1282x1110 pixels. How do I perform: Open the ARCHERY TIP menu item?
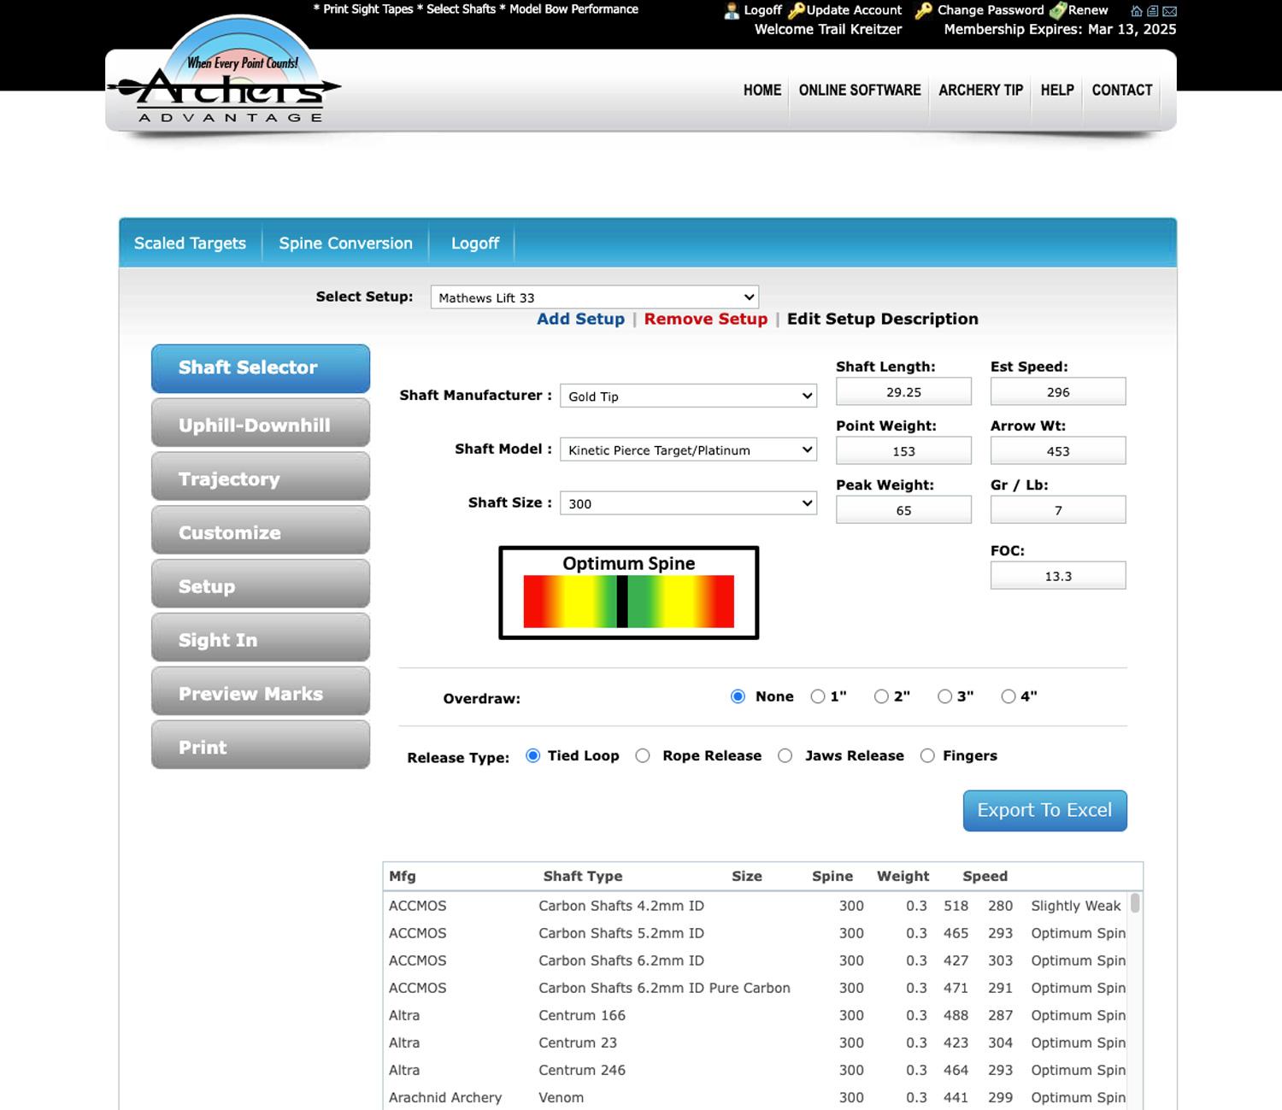pyautogui.click(x=980, y=90)
